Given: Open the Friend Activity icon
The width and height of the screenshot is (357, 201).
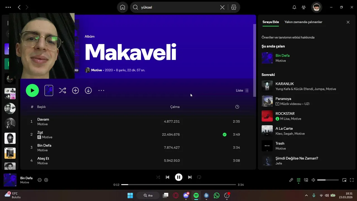Looking at the screenshot, I should (304, 7).
